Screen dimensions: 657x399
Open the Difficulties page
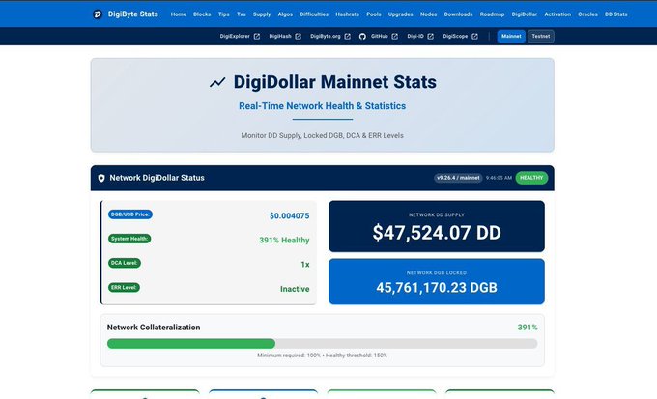(x=314, y=14)
